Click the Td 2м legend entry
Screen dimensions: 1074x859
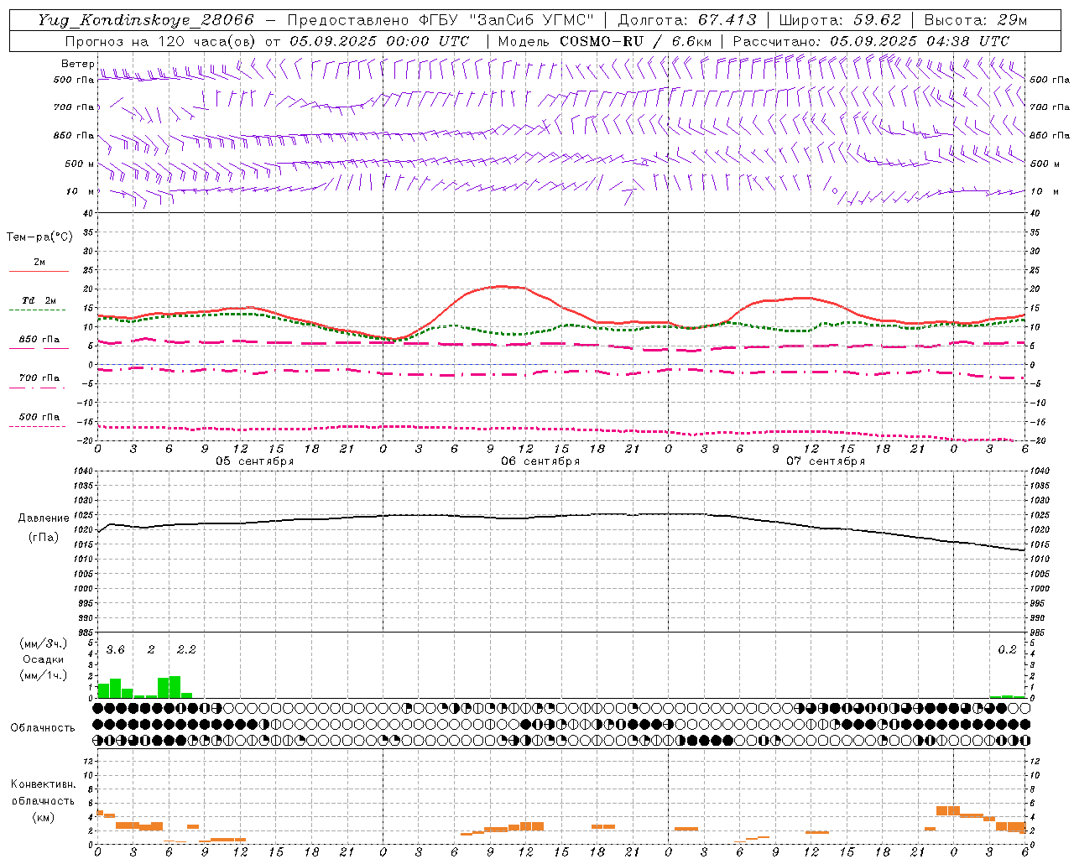coord(39,300)
